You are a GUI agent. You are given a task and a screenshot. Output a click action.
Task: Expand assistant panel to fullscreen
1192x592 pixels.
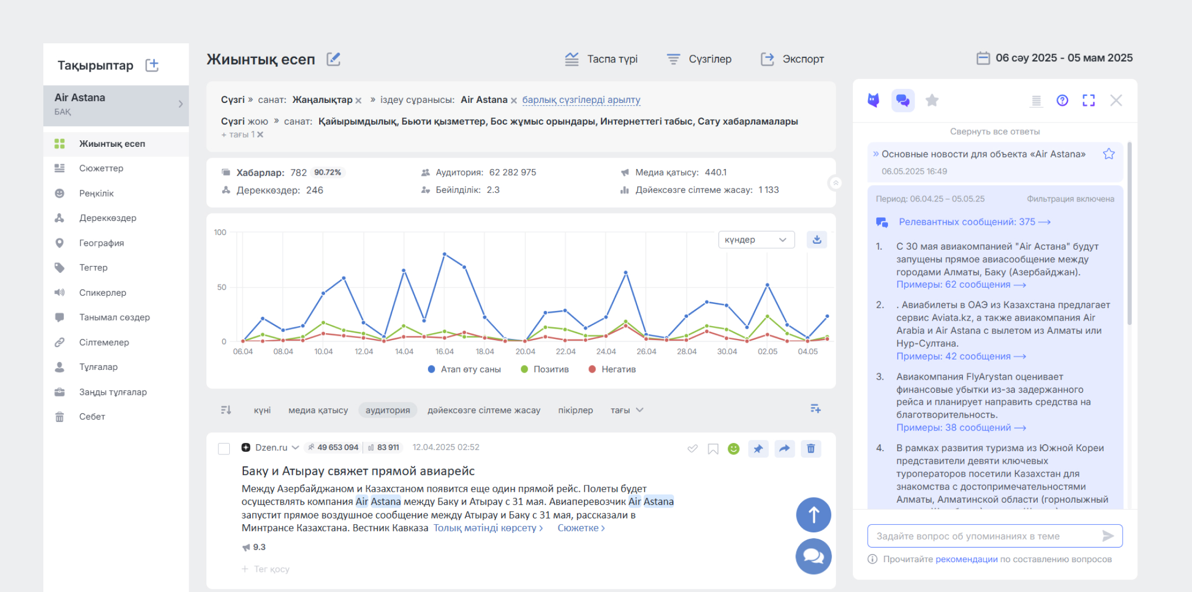point(1089,100)
